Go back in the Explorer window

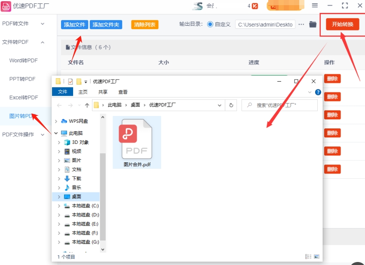59,105
